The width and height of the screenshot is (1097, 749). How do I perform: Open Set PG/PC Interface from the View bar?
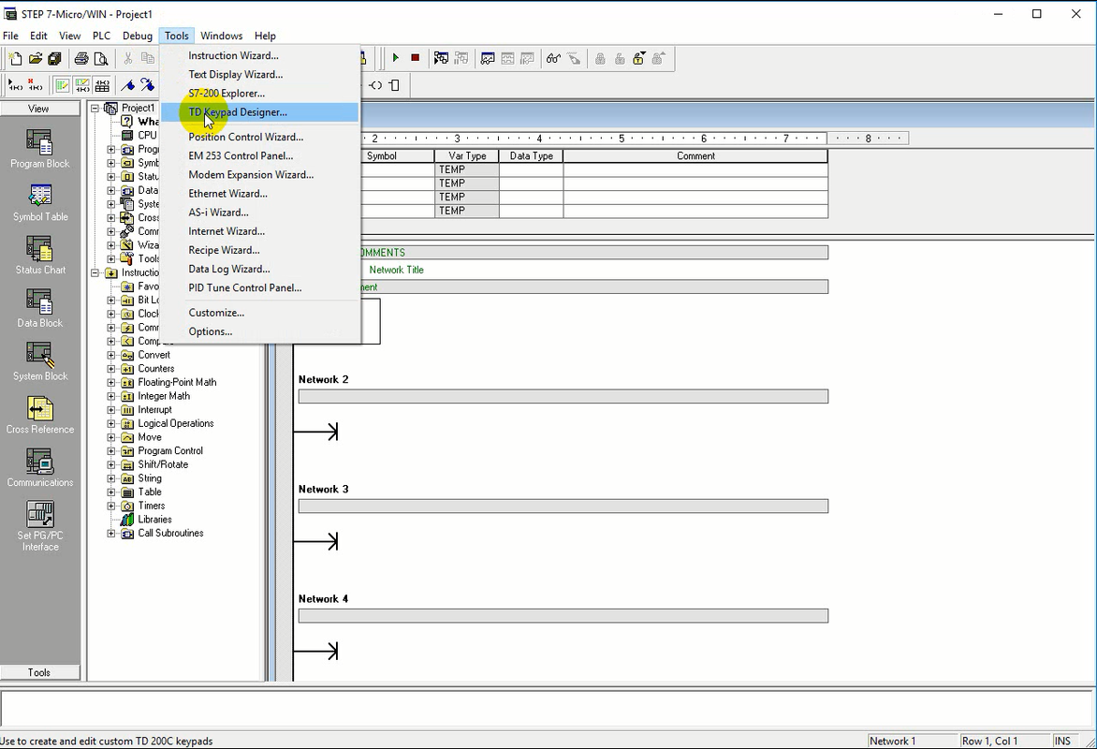coord(40,526)
